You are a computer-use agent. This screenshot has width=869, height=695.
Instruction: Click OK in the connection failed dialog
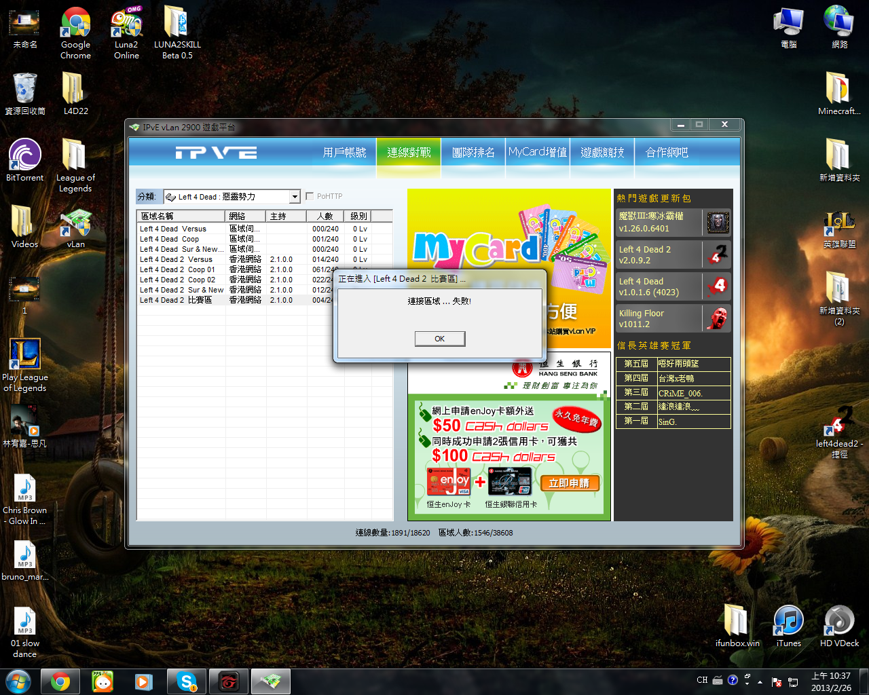[440, 339]
